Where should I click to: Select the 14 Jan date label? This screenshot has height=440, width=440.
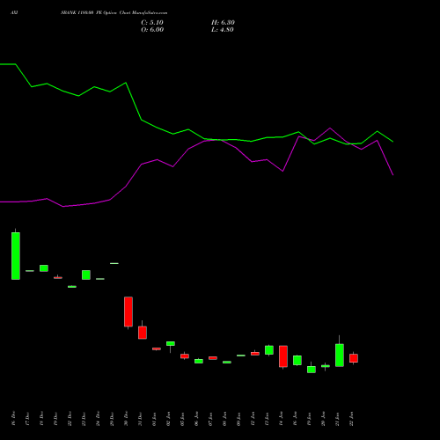281,419
